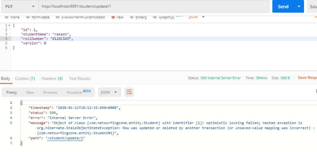Open the Visualize BETA view
The width and height of the screenshot is (317, 152).
[x=78, y=92]
